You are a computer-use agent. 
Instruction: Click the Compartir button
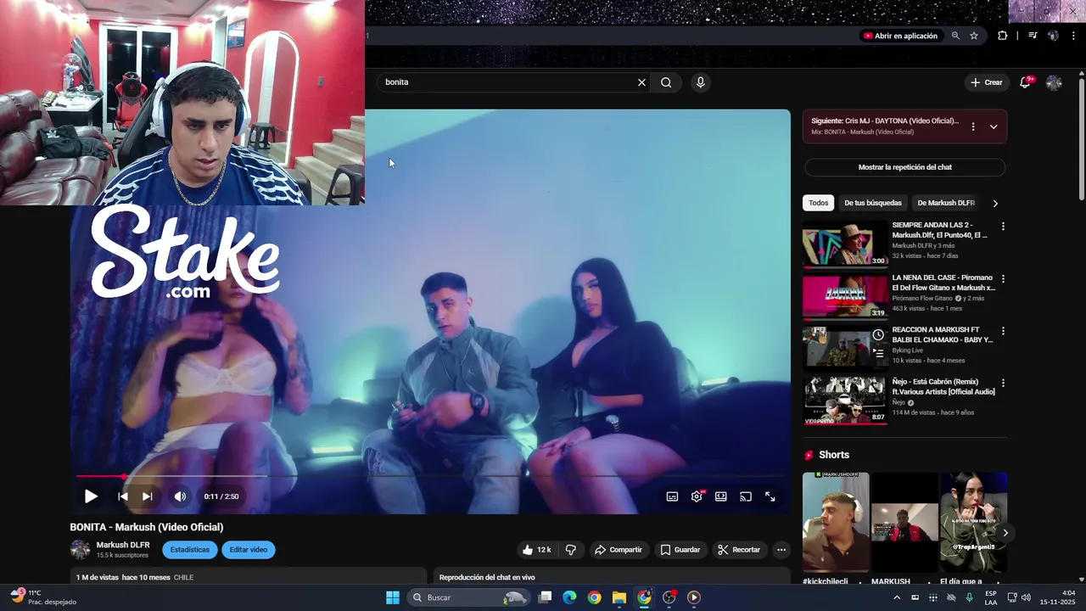[x=619, y=550]
